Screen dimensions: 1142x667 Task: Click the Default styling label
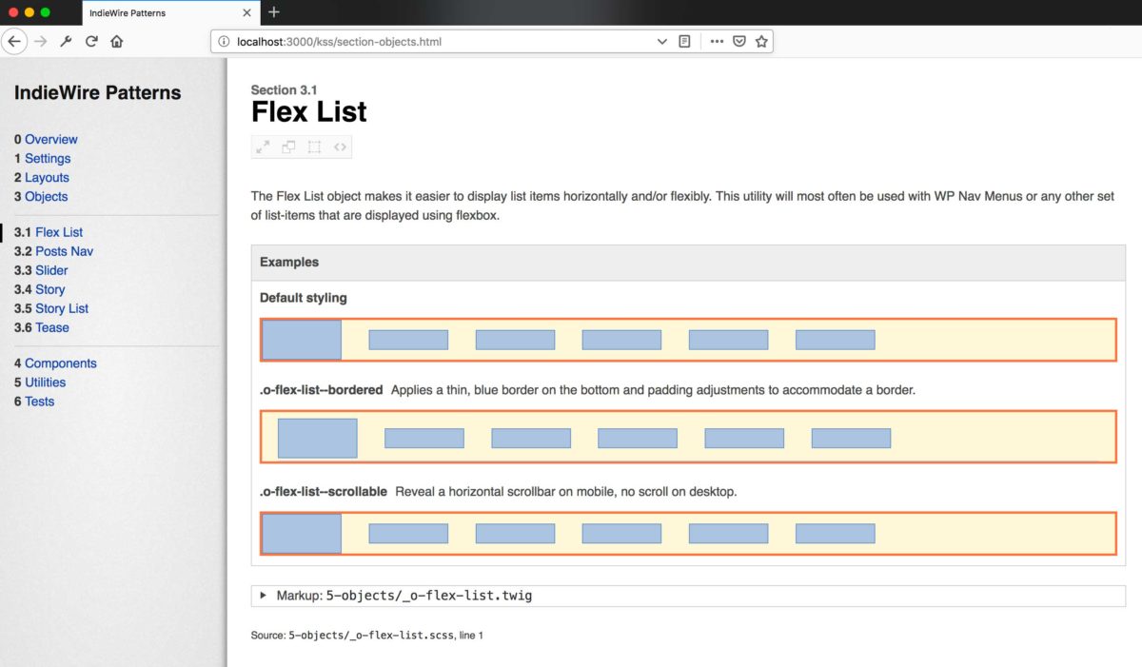[304, 298]
